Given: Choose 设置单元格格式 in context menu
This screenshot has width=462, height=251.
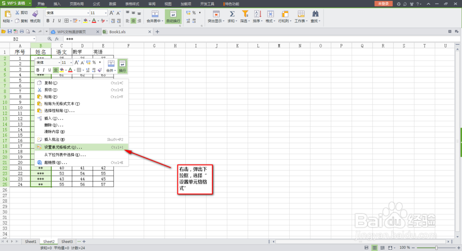Looking at the screenshot, I should [82, 147].
